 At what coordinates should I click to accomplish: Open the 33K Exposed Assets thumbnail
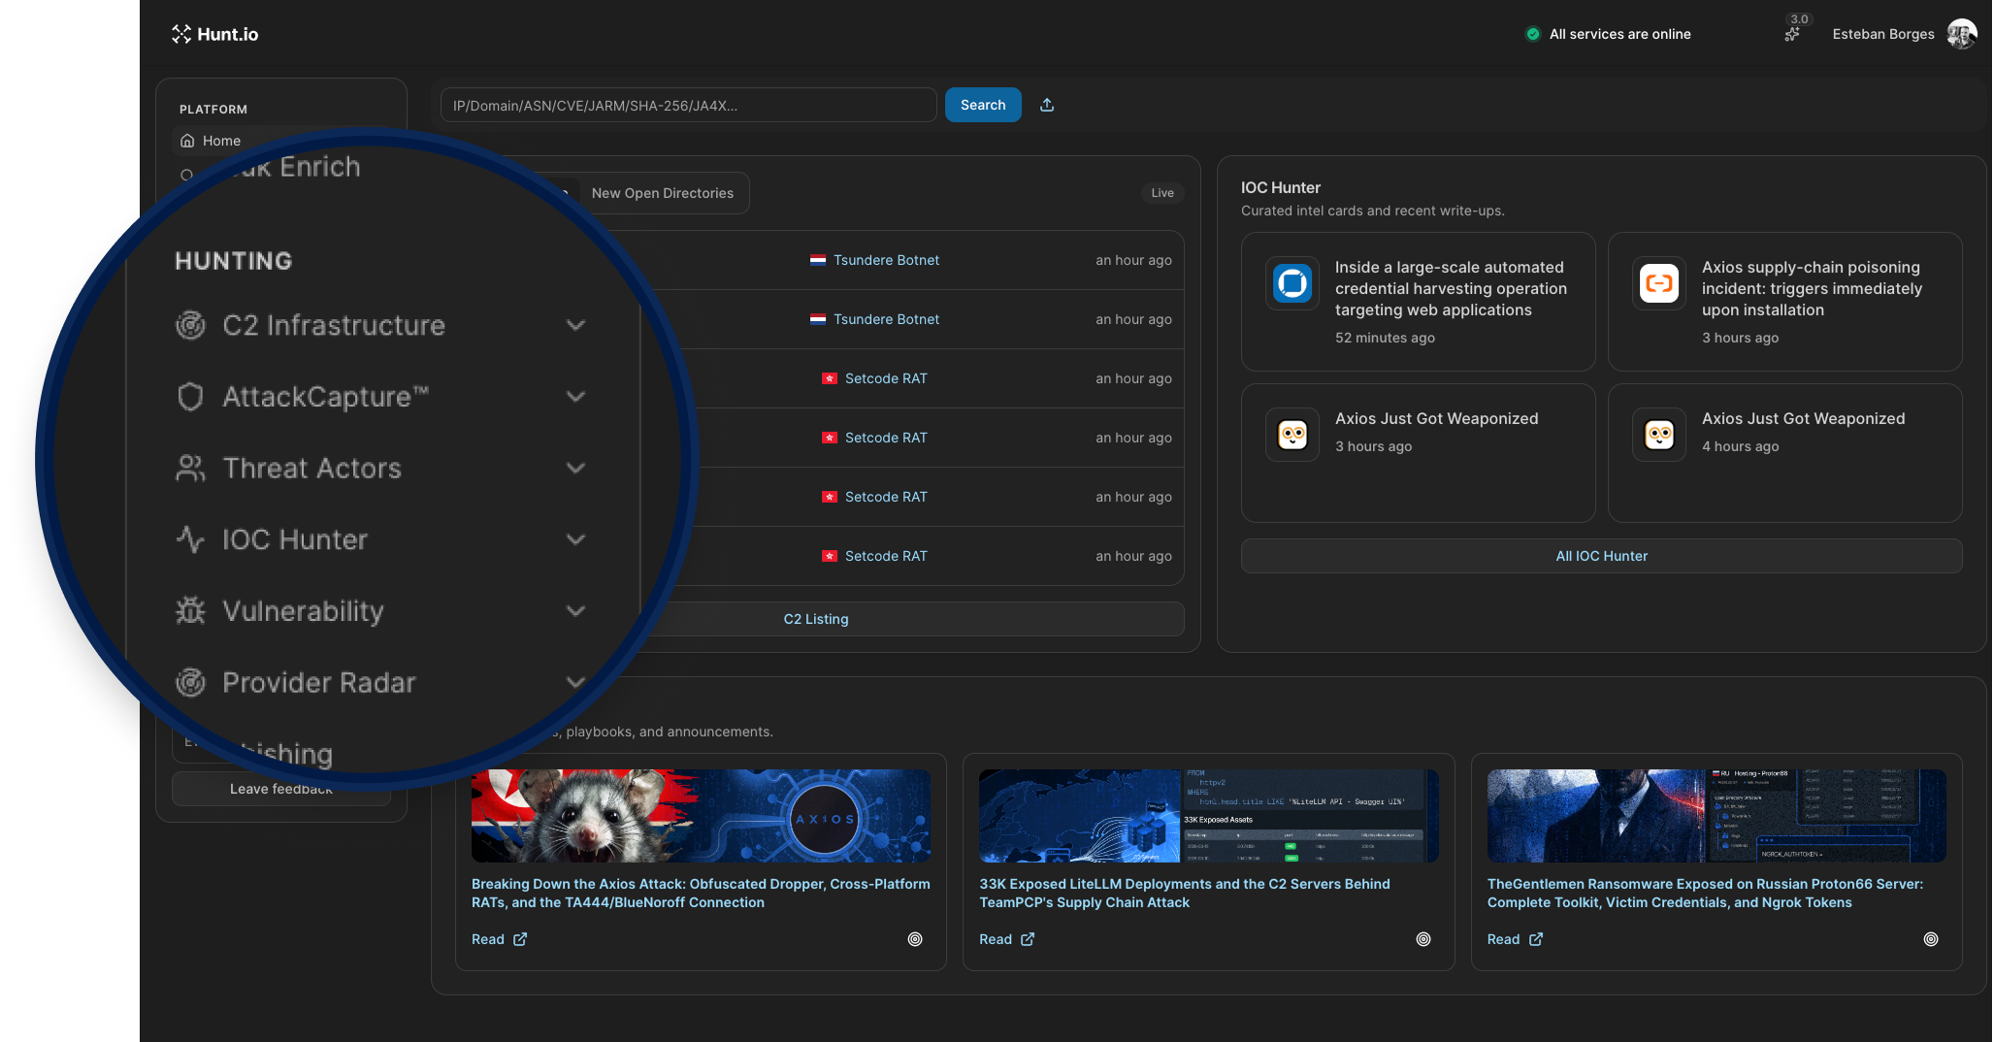[1209, 816]
